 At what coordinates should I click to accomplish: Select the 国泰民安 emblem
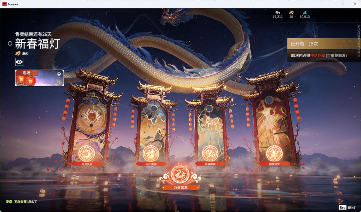click(274, 153)
